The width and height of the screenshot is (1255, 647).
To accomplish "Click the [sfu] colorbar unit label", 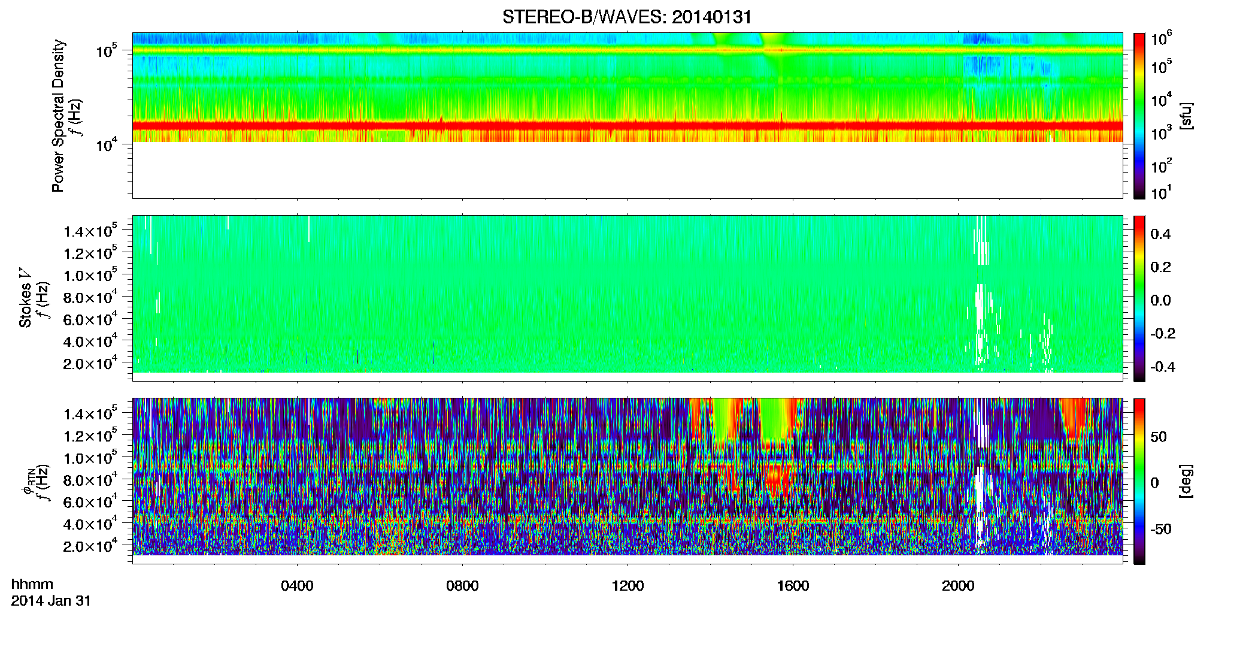I will point(1186,116).
